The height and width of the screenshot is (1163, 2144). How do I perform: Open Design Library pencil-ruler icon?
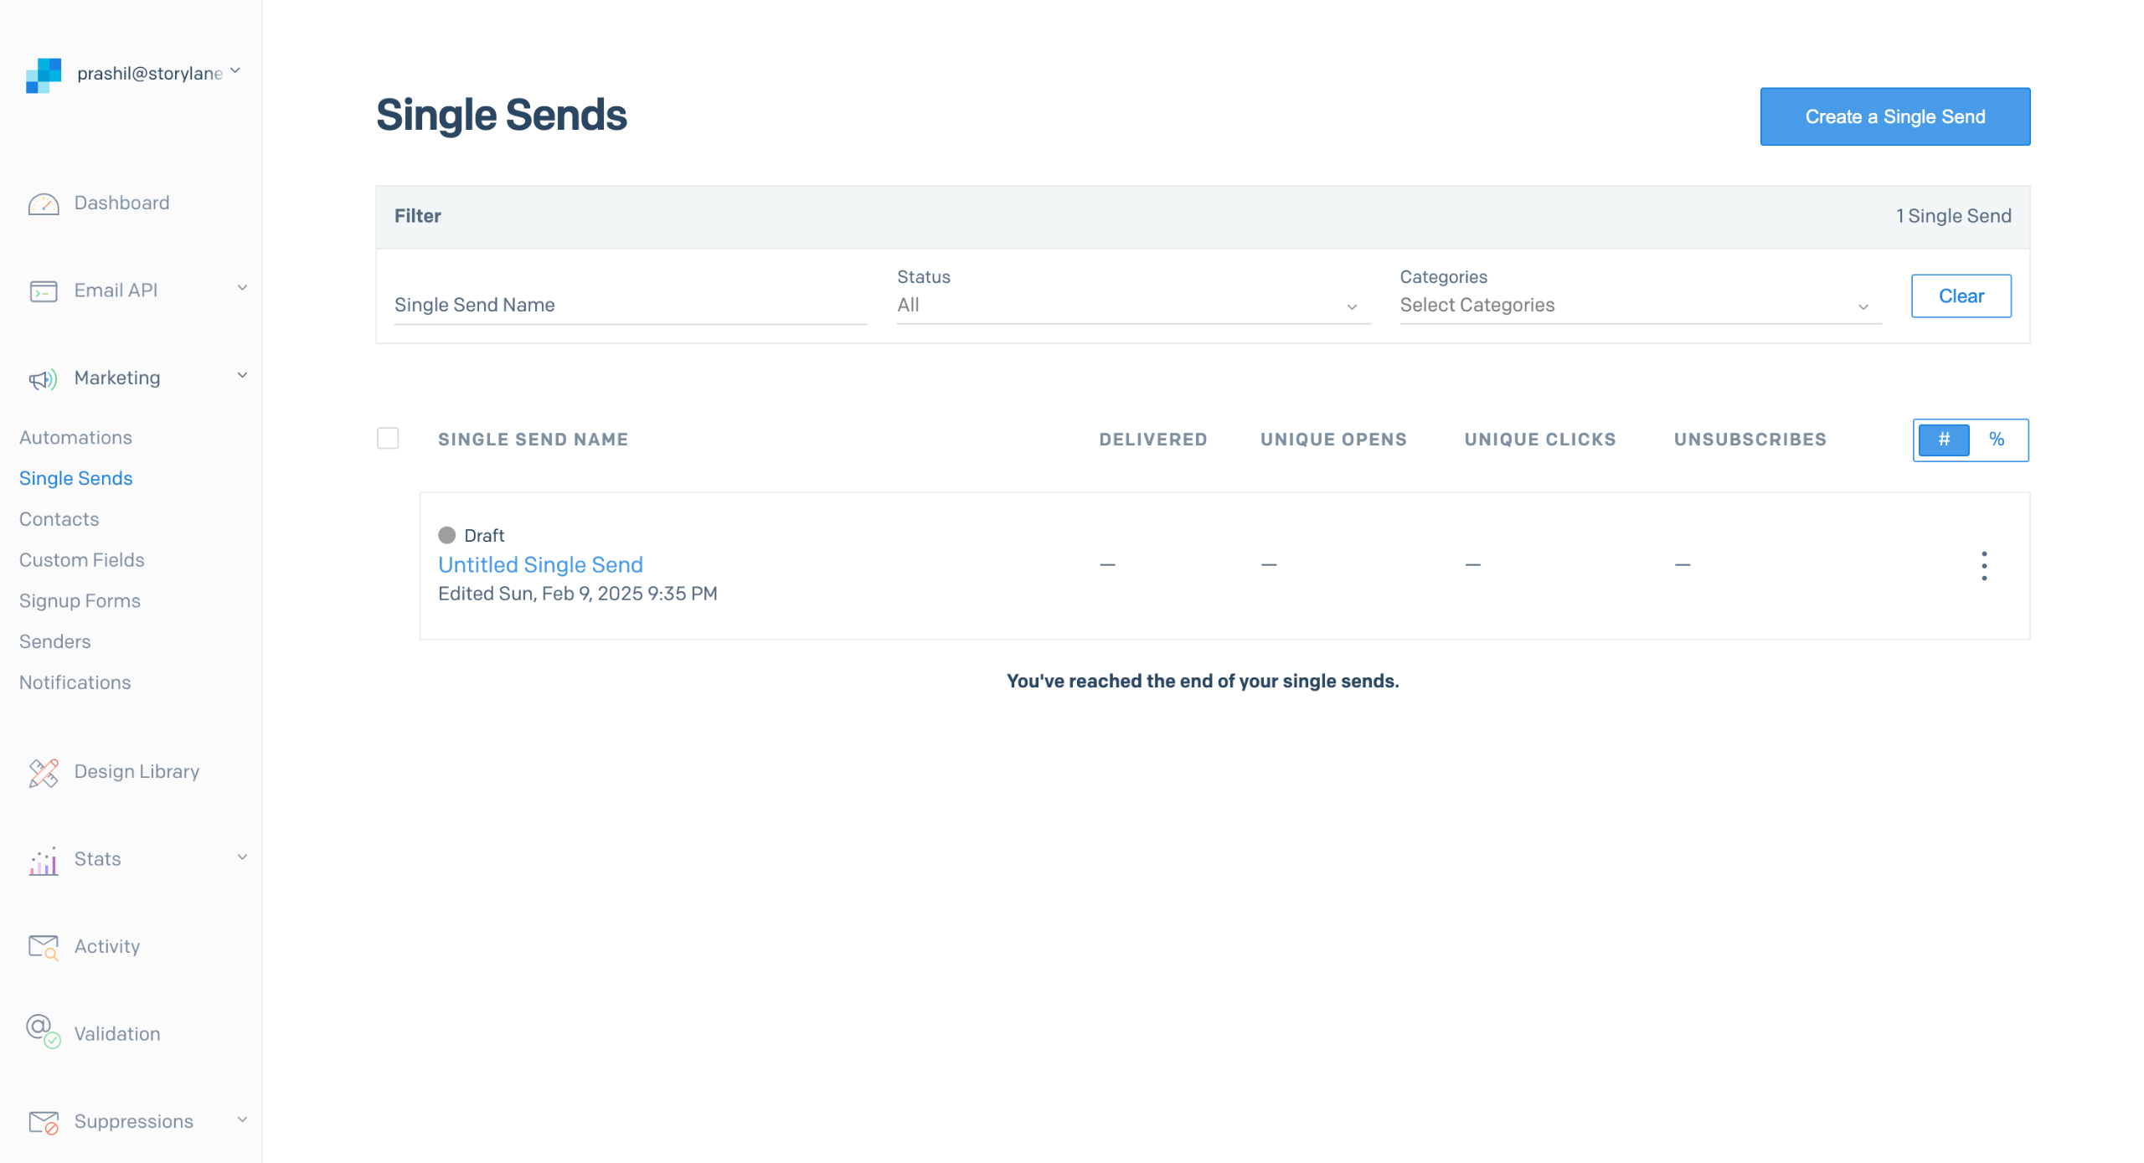(x=44, y=772)
